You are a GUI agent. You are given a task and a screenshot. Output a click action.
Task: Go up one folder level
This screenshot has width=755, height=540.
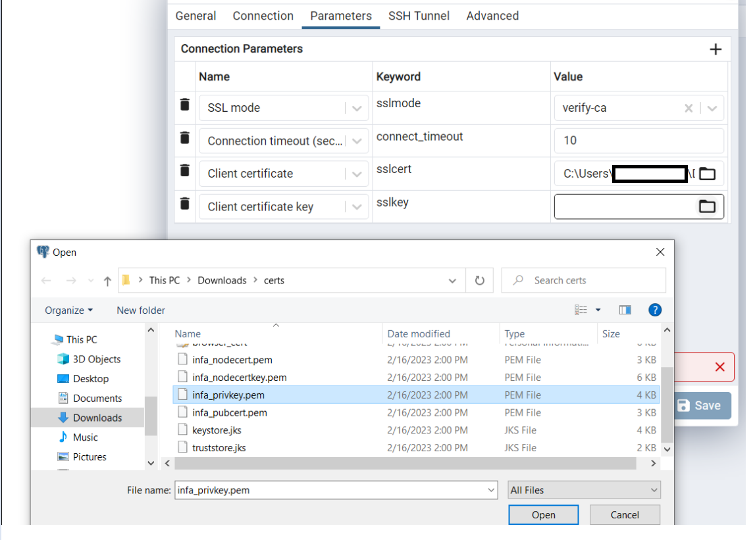tap(107, 281)
